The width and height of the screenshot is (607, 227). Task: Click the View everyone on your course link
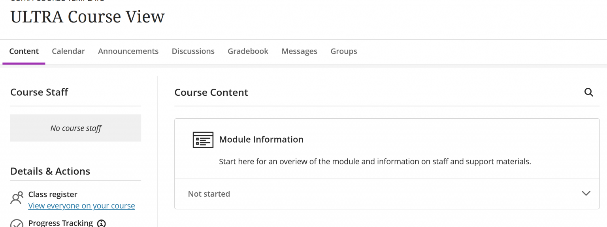tap(81, 205)
